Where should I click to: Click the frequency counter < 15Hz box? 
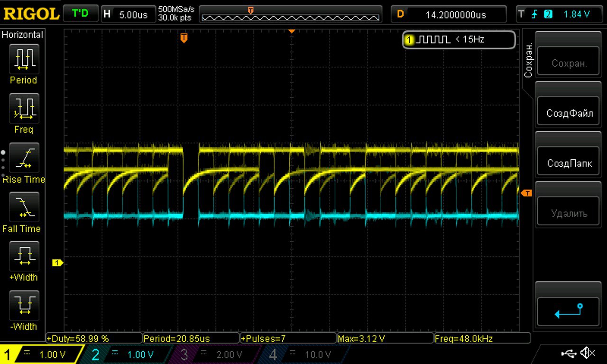pyautogui.click(x=459, y=40)
